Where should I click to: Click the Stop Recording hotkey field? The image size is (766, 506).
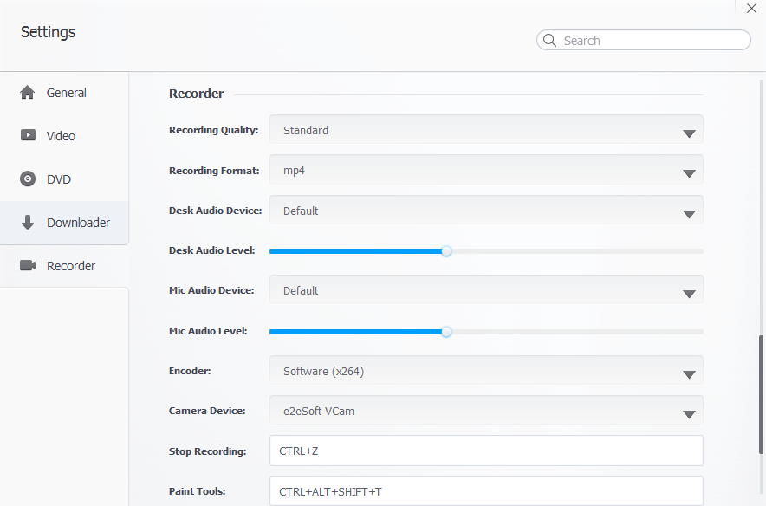[485, 451]
